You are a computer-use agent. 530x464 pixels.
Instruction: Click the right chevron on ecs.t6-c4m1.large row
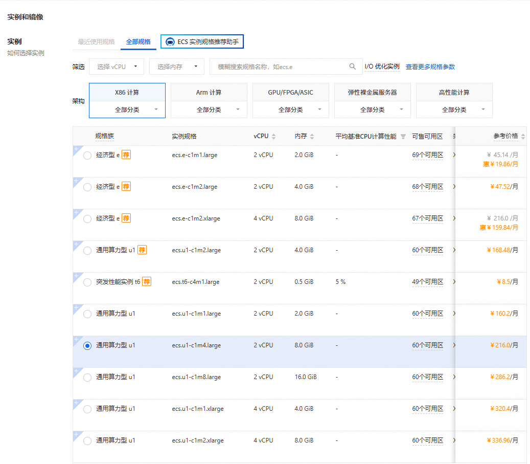(x=454, y=281)
